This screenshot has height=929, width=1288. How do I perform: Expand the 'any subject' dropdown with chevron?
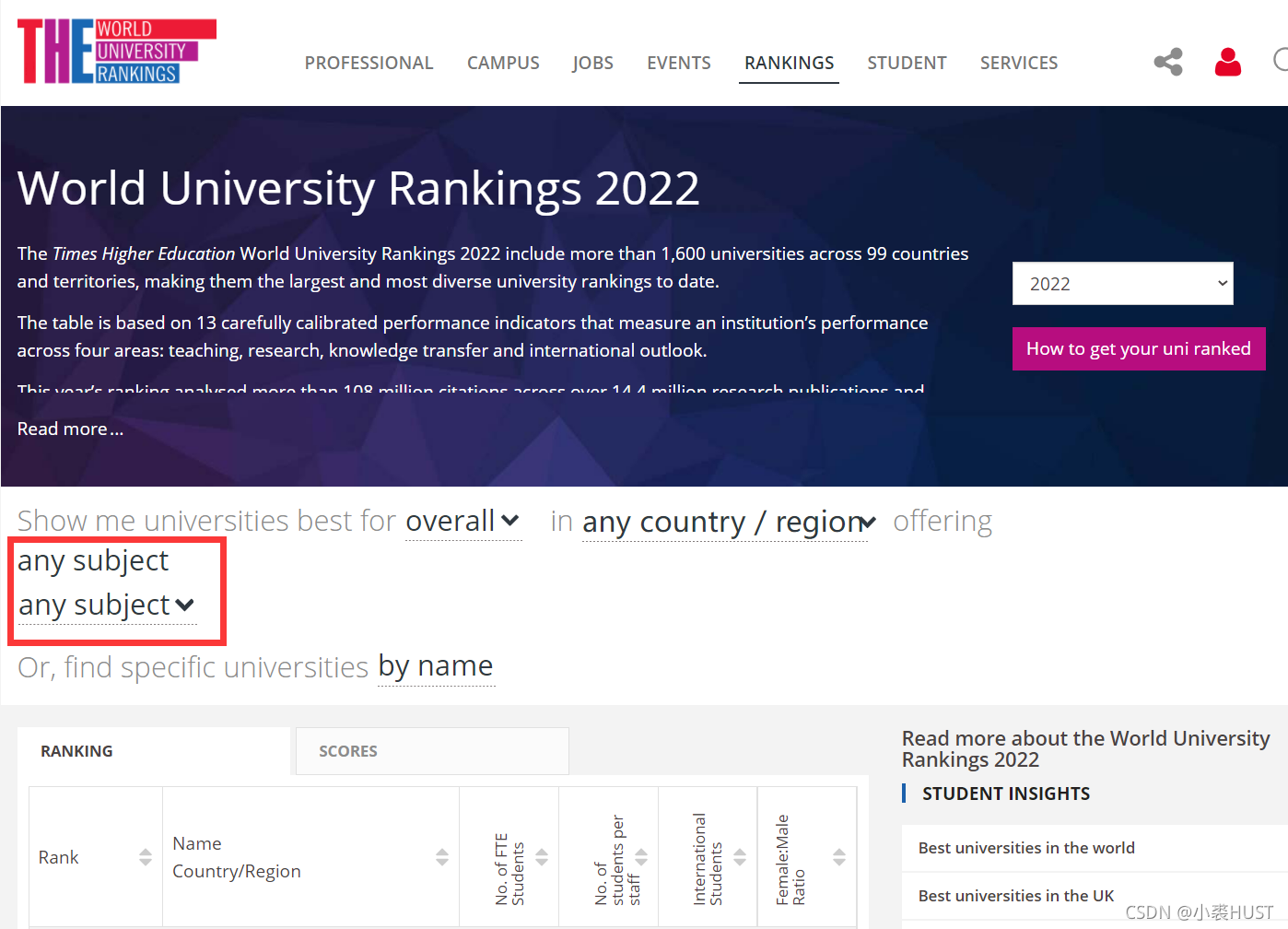click(107, 606)
